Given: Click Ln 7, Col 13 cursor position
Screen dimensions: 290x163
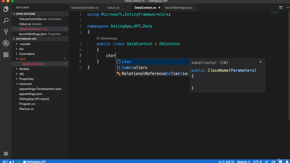Looking at the screenshot, I should [x=226, y=162].
